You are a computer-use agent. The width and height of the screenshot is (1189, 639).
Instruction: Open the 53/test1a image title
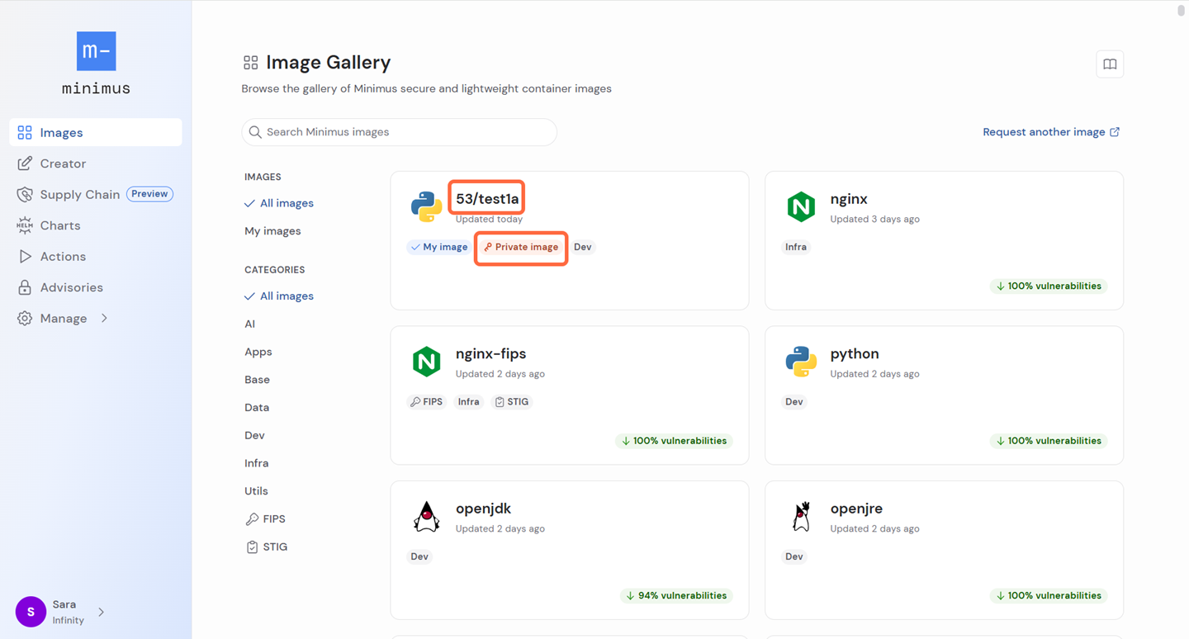pos(487,199)
